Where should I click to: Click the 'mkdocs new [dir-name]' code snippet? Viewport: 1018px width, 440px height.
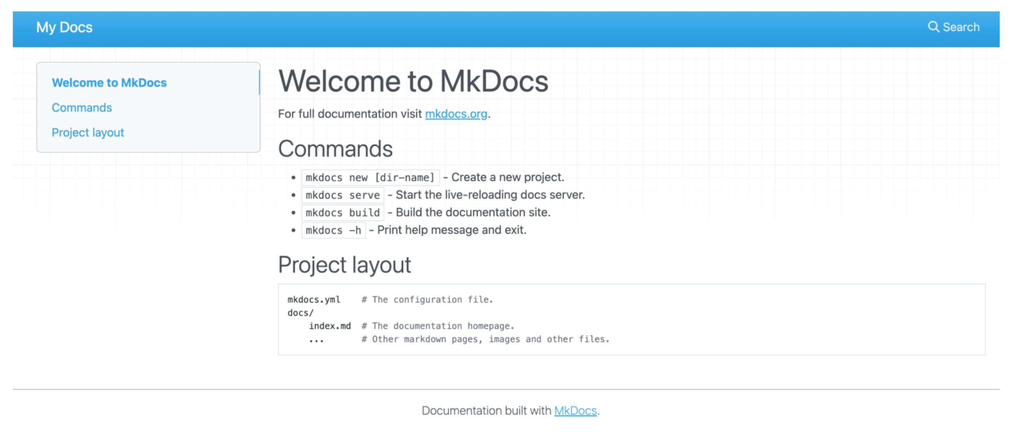pos(370,178)
